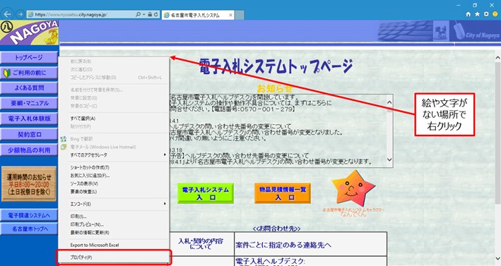Go forward with the browser forward arrow
The image size is (501, 266).
point(20,14)
